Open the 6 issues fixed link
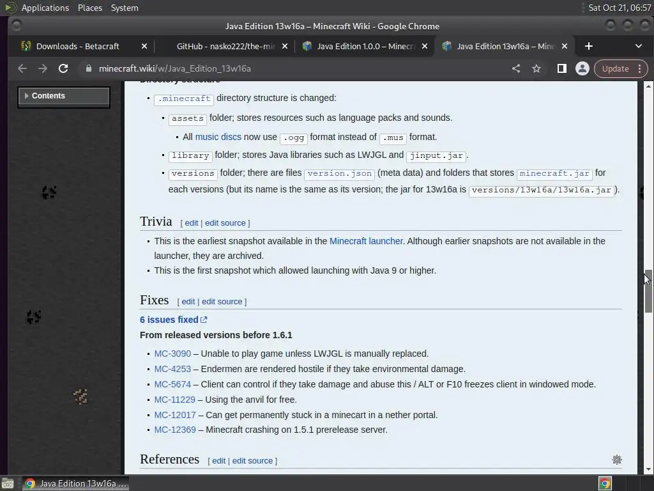This screenshot has width=654, height=491. pos(169,320)
